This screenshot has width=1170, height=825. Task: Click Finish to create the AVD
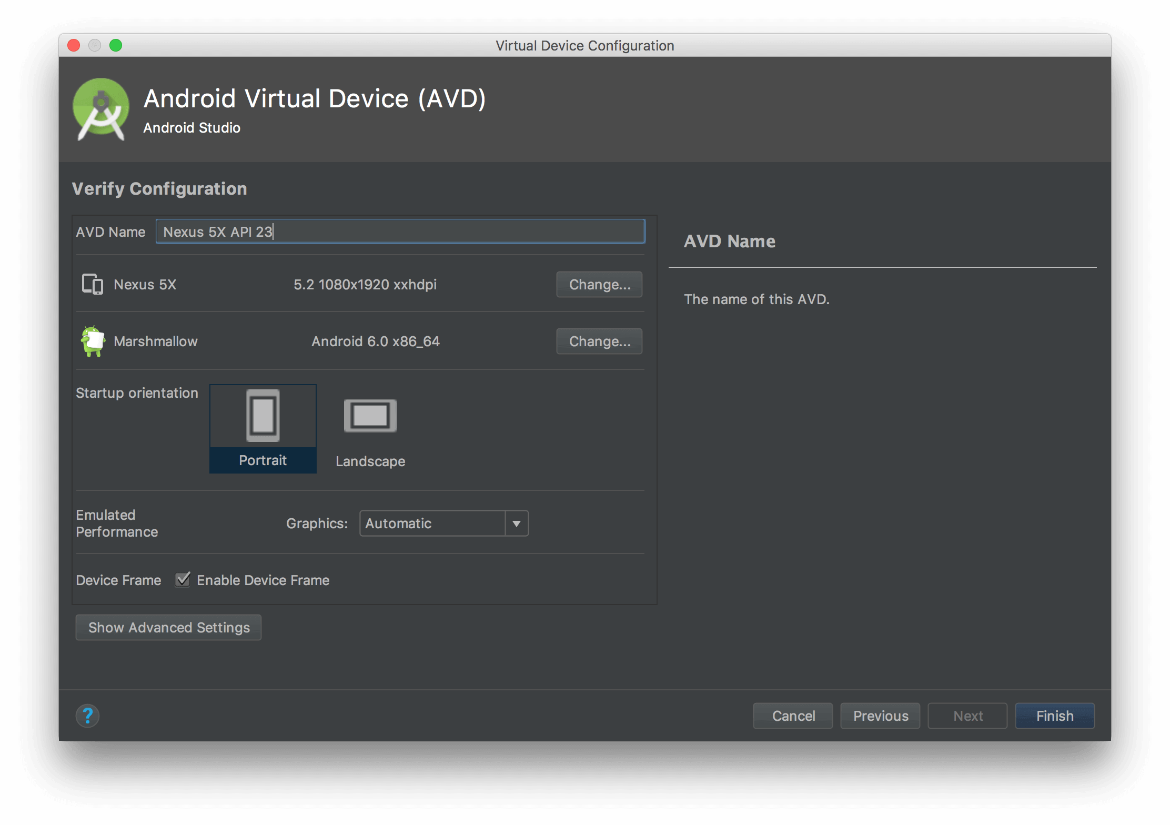[x=1055, y=716]
